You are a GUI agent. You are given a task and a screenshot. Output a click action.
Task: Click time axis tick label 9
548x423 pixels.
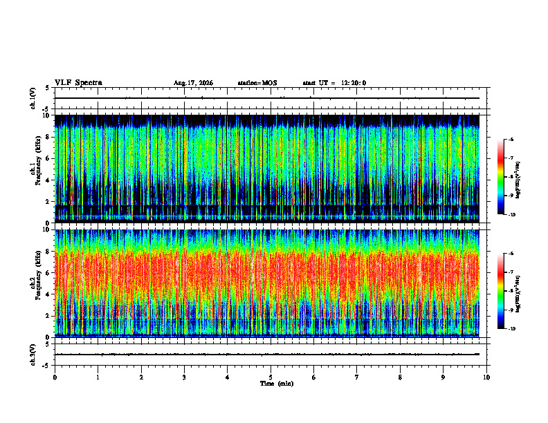[x=443, y=377]
